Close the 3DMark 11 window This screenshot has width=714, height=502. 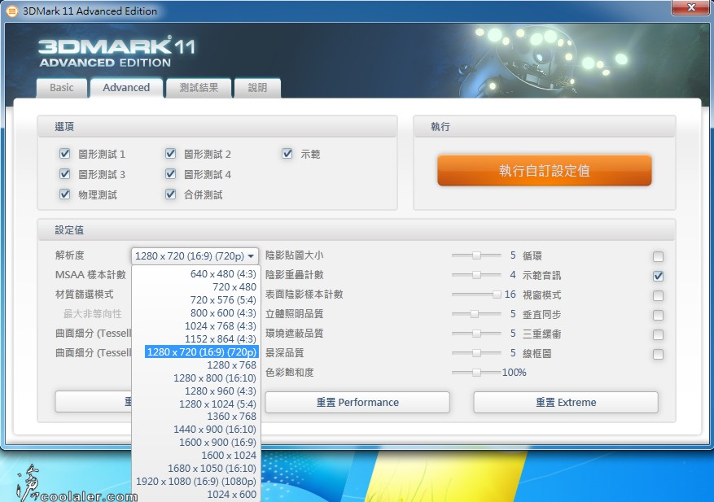coord(691,7)
